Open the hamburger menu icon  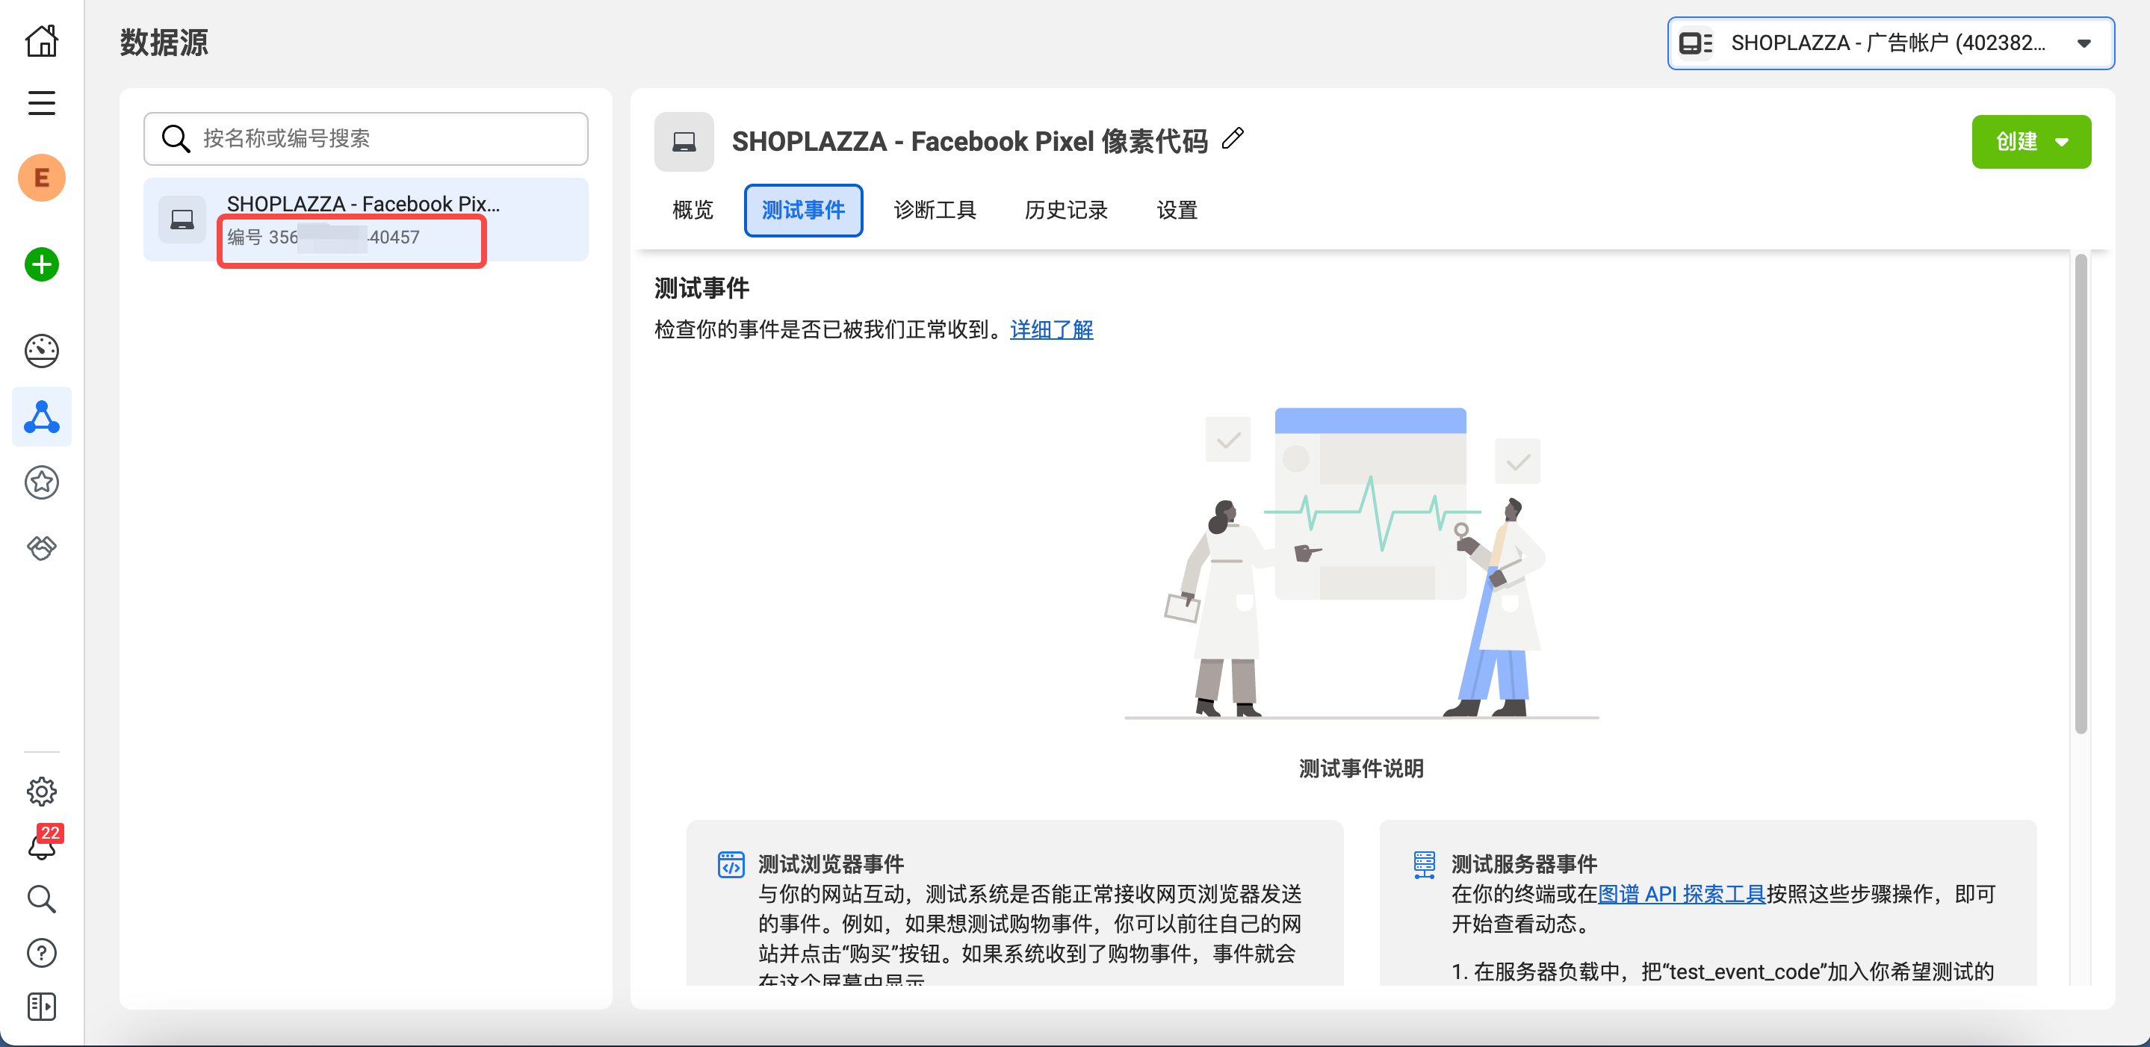(42, 104)
